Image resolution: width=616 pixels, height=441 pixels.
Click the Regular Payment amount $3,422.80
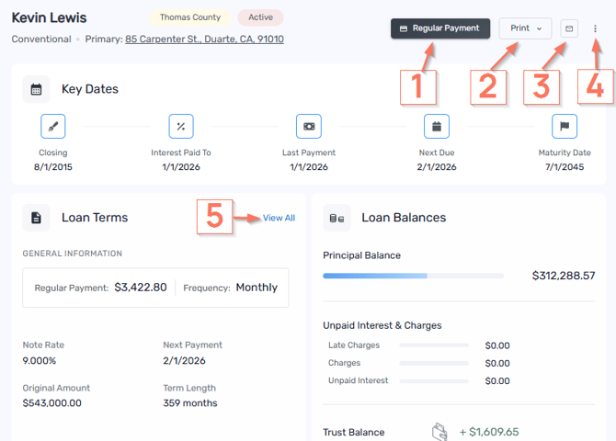141,288
